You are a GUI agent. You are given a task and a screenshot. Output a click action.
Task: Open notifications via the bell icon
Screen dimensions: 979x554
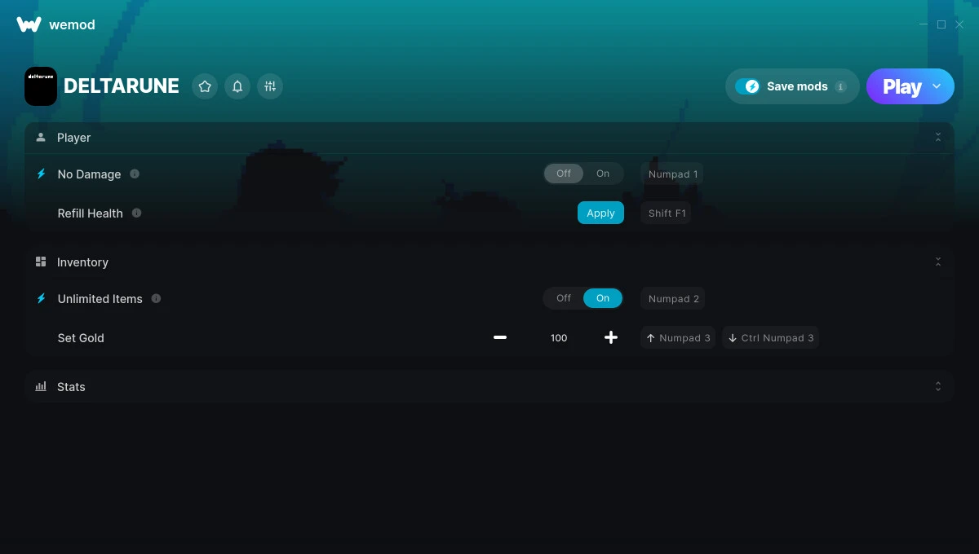(x=237, y=86)
